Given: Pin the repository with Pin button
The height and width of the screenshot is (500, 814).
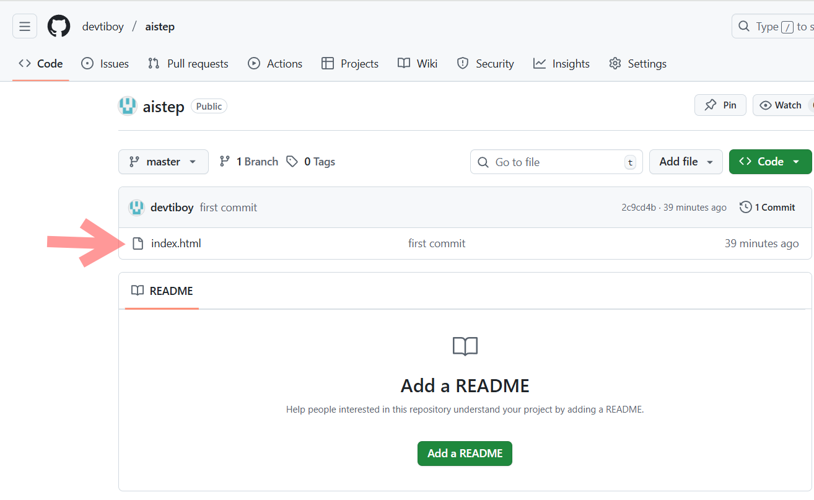Looking at the screenshot, I should point(720,105).
